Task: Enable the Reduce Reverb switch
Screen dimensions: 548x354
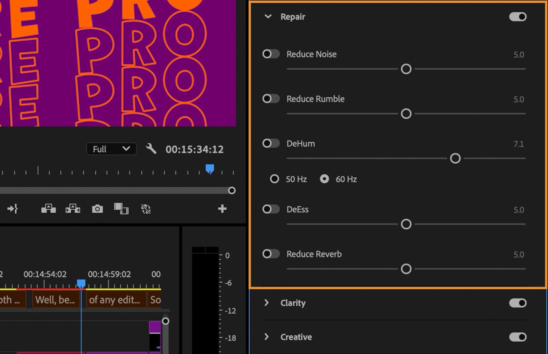Action: 271,254
